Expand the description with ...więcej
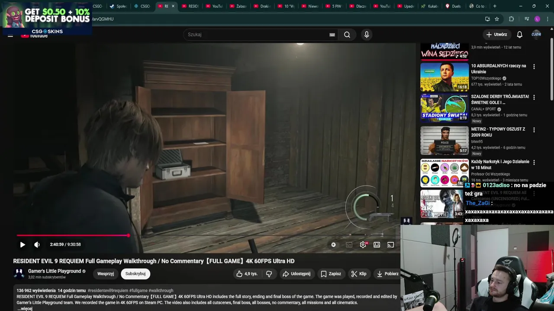This screenshot has height=311, width=554. click(25, 308)
